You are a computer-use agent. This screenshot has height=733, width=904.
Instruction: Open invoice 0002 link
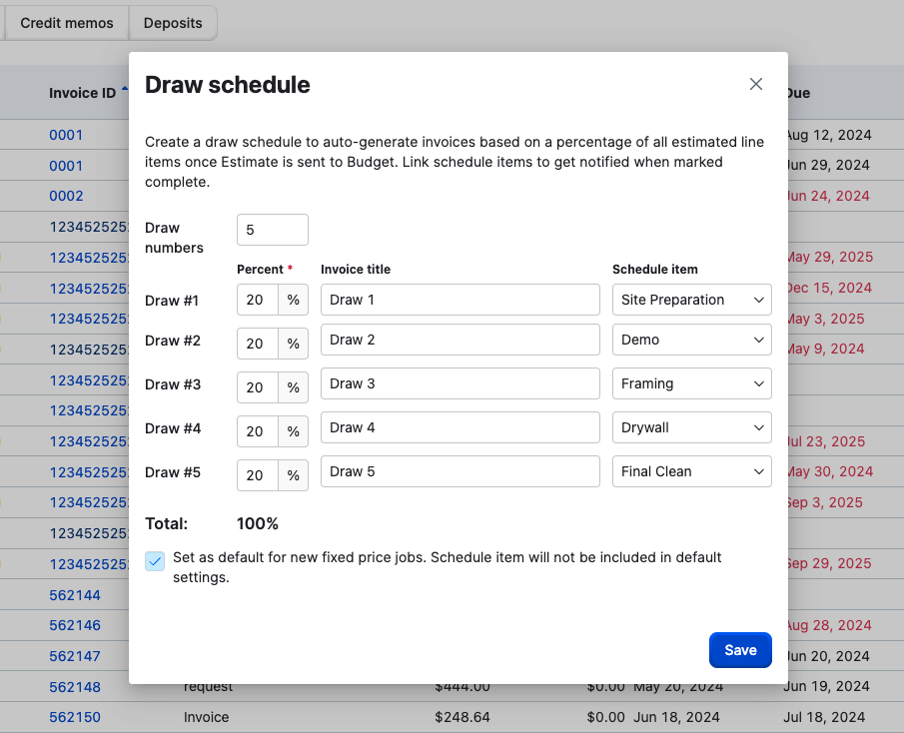point(66,196)
